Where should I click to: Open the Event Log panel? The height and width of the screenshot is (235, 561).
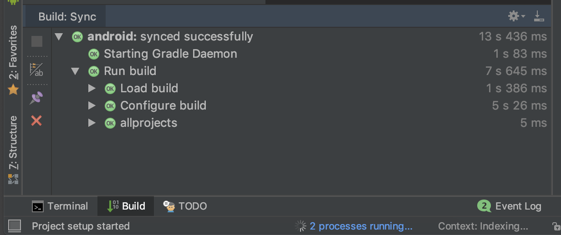pos(509,206)
